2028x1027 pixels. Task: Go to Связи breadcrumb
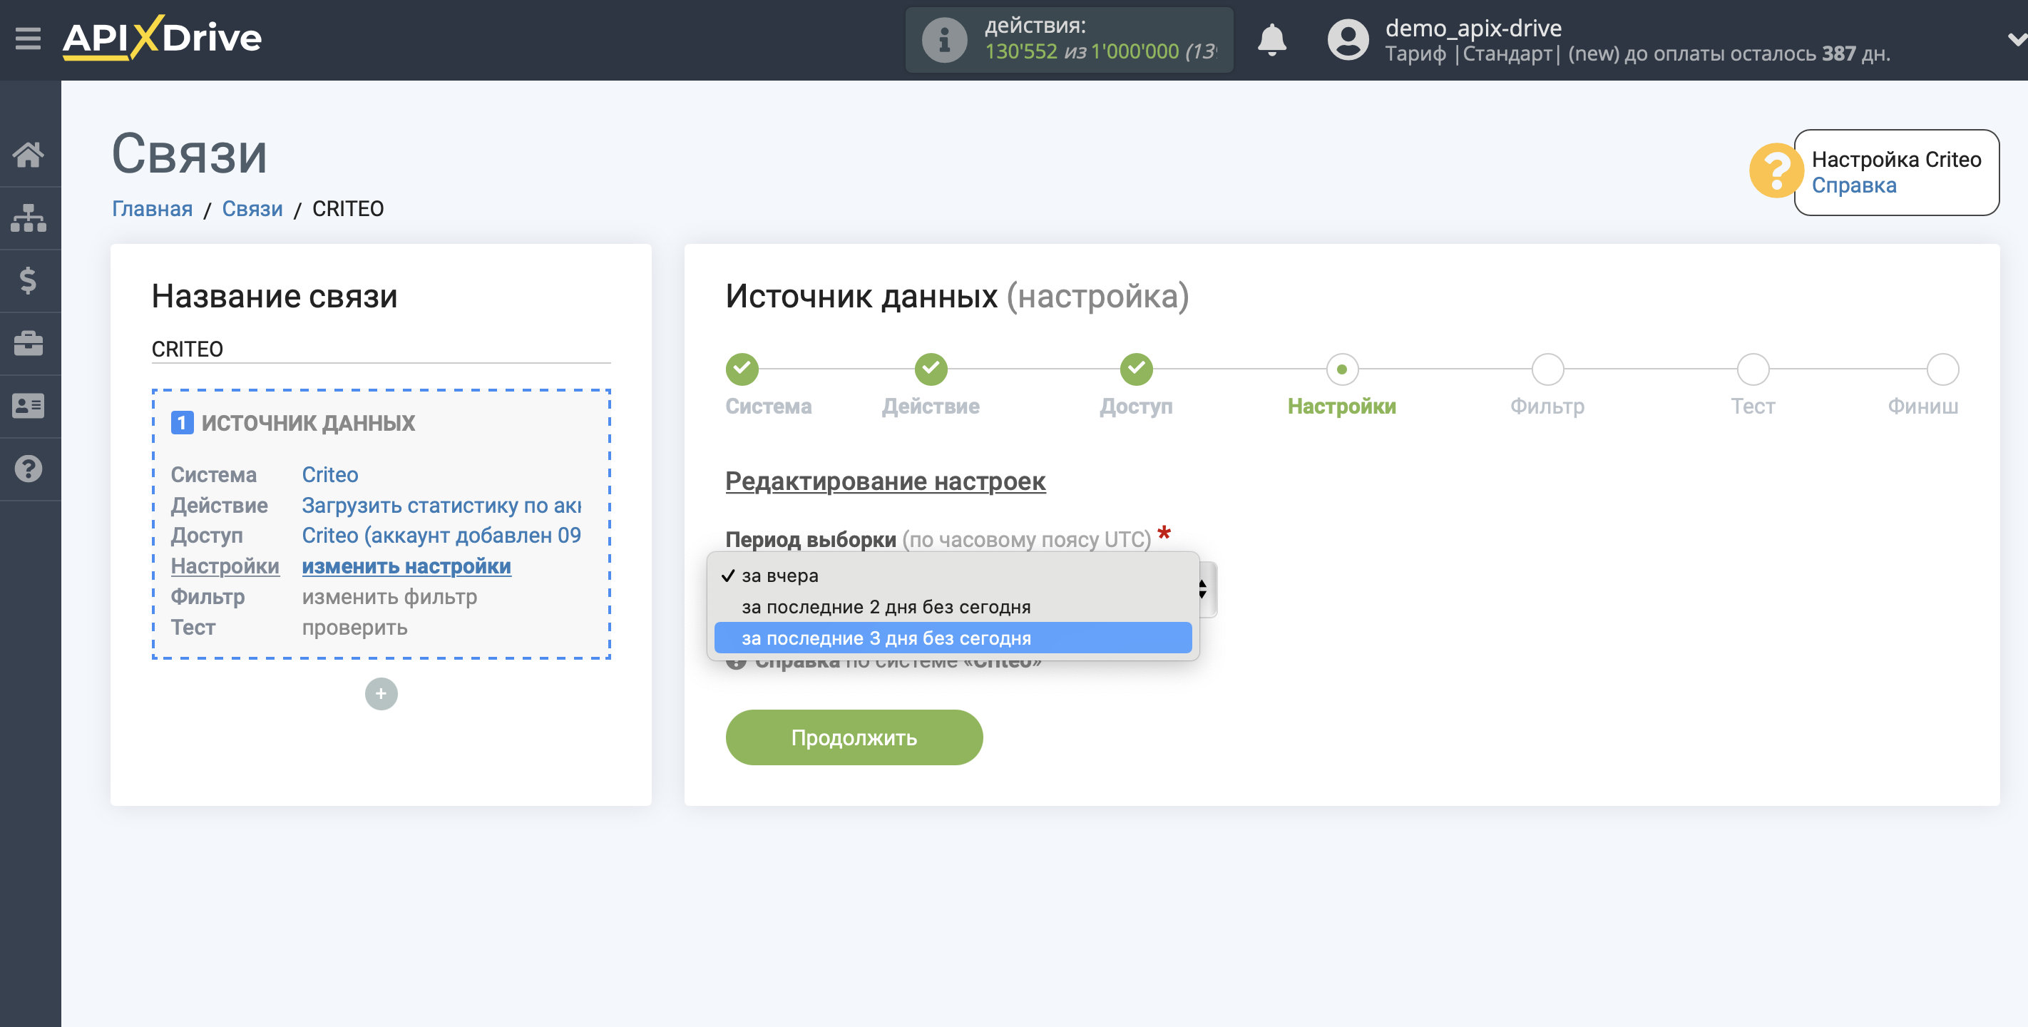[x=252, y=209]
